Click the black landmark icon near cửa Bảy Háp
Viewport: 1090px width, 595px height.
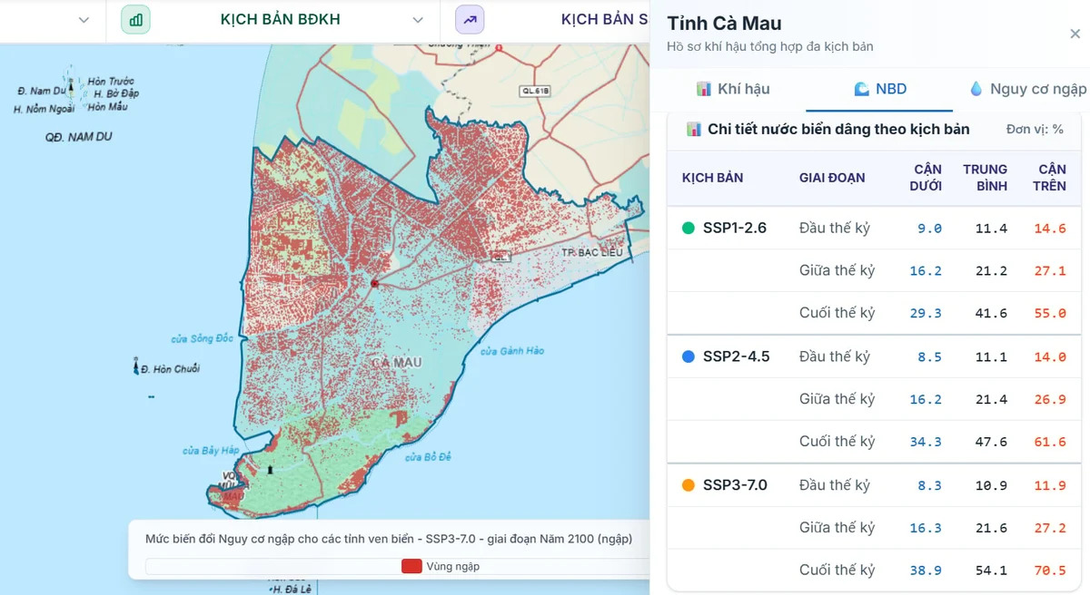270,470
